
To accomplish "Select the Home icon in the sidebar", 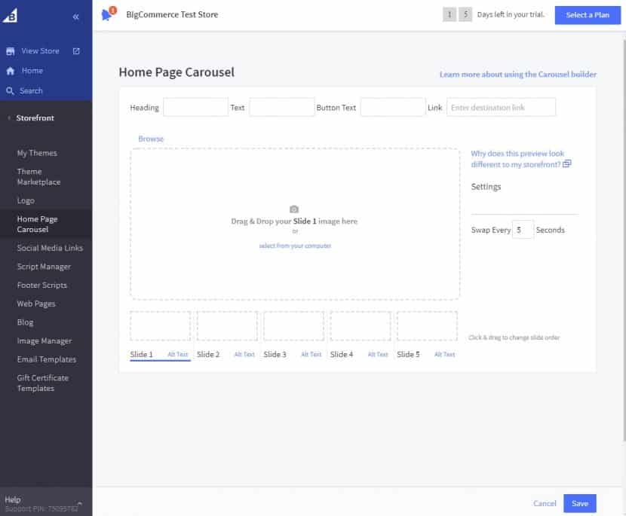I will point(10,70).
